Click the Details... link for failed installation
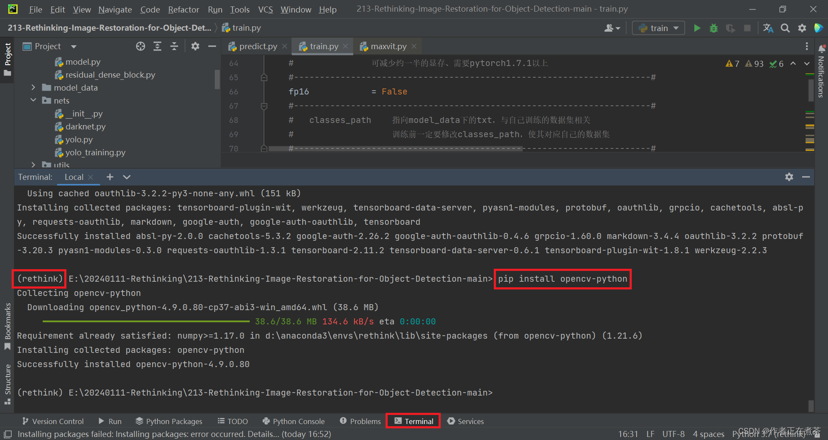The width and height of the screenshot is (828, 440). pos(263,434)
